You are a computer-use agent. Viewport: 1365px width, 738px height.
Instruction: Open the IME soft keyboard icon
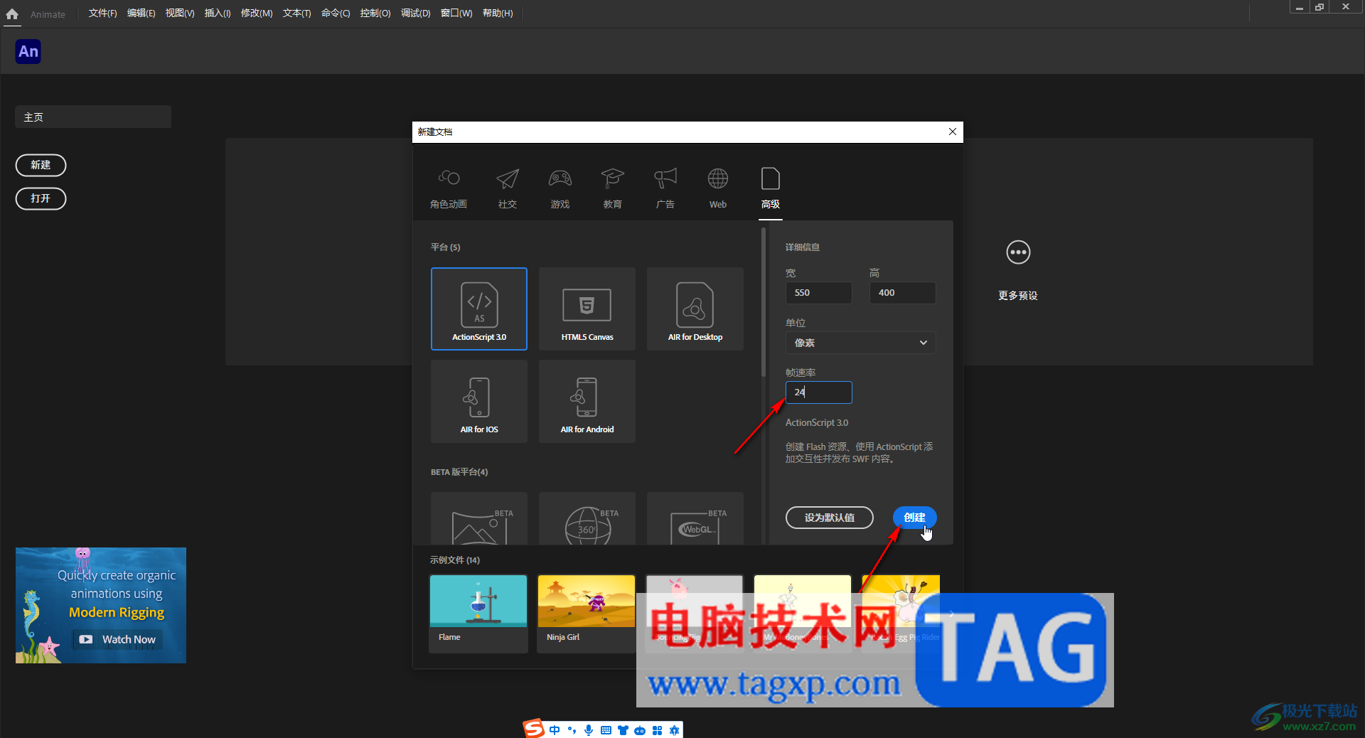[606, 730]
